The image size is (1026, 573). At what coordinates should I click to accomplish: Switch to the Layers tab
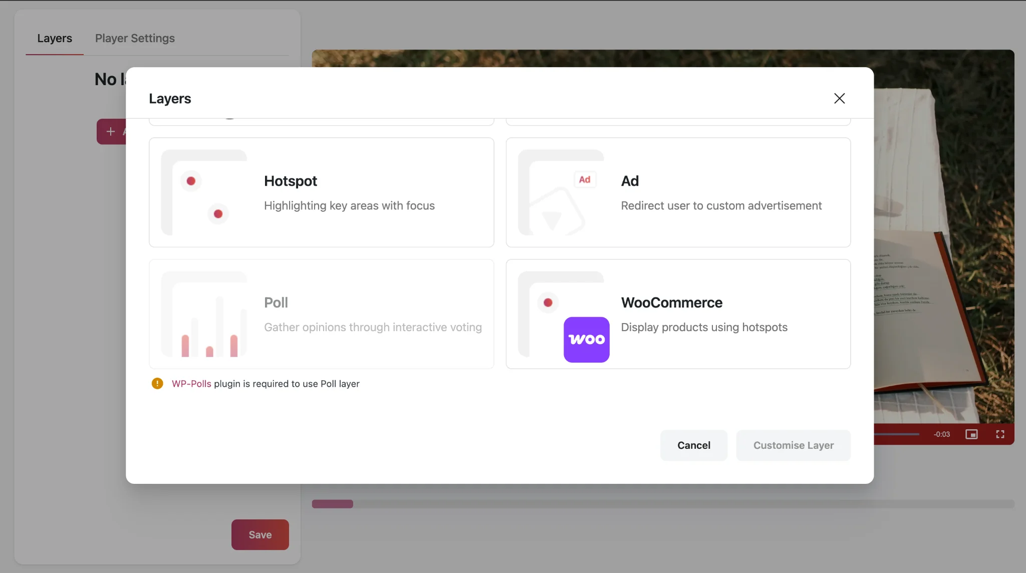[x=55, y=38]
